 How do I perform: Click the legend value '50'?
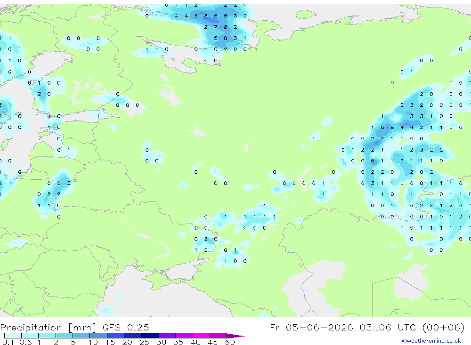[230, 342]
